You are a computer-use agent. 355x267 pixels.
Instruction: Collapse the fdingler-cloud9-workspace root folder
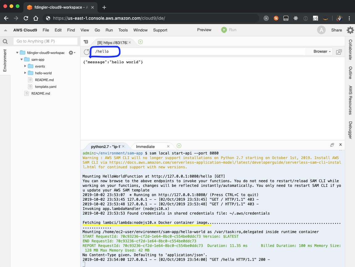point(17,53)
